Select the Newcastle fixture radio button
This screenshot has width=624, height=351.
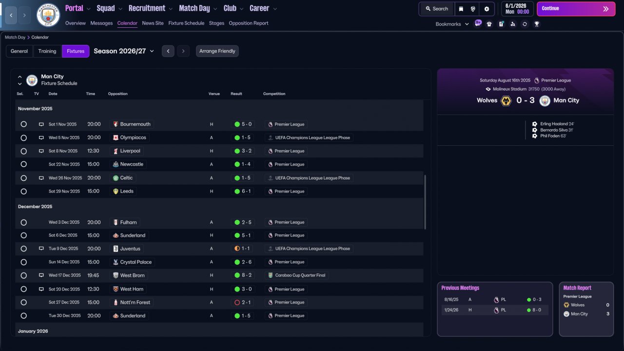click(23, 164)
